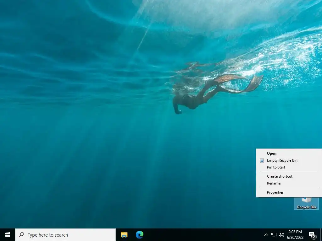
Task: Choose Open from the context menu
Action: tap(289, 153)
